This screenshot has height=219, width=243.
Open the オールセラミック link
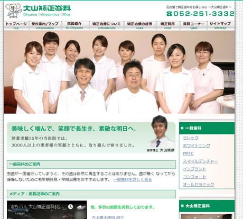[199, 185]
